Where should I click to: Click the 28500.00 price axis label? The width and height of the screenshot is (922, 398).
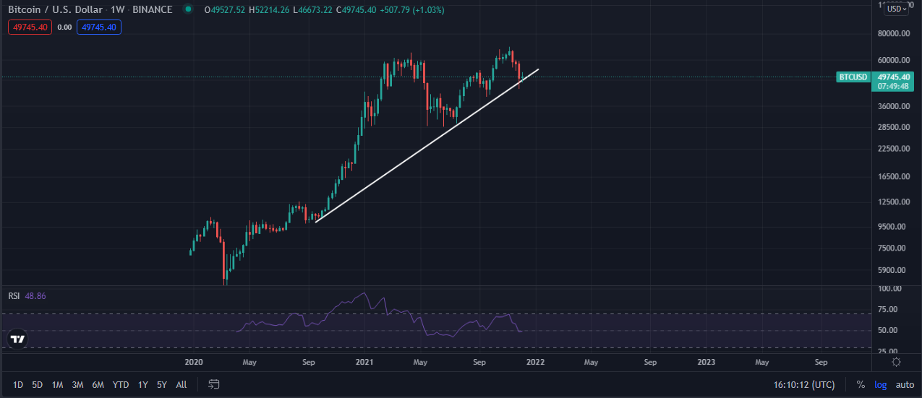click(x=894, y=127)
